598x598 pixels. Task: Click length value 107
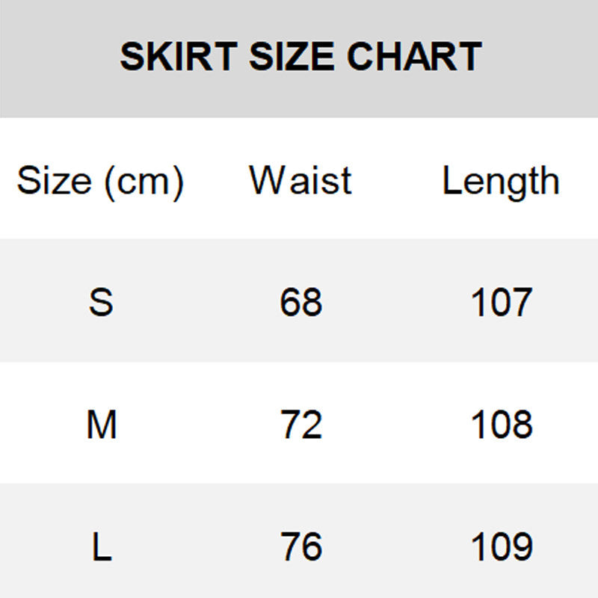[x=501, y=303]
